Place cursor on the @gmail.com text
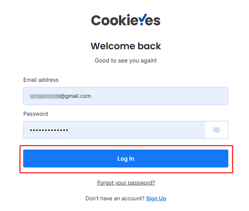This screenshot has height=211, width=249. coord(76,96)
